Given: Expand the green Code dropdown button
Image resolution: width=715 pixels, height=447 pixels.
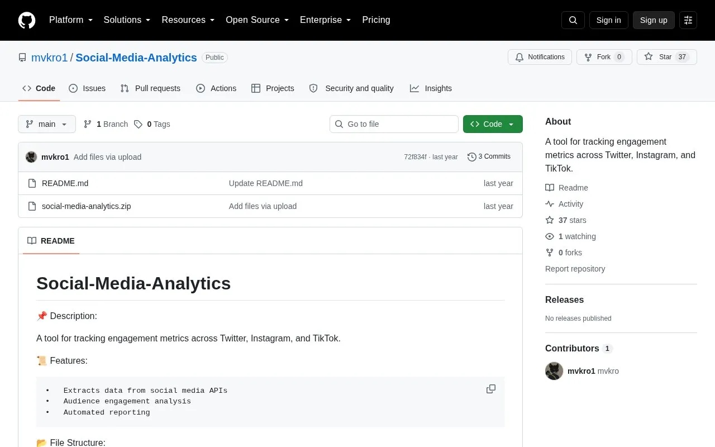Looking at the screenshot, I should tap(493, 124).
